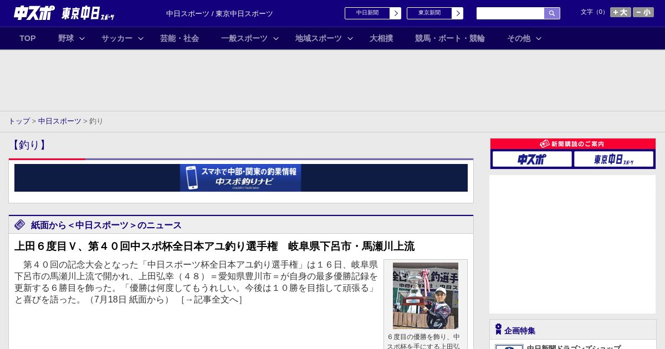Click 中日スポーツ breadcrumb link
This screenshot has height=349, width=665.
coord(60,121)
